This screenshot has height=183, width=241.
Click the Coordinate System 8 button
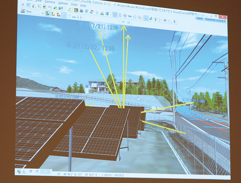point(215,20)
